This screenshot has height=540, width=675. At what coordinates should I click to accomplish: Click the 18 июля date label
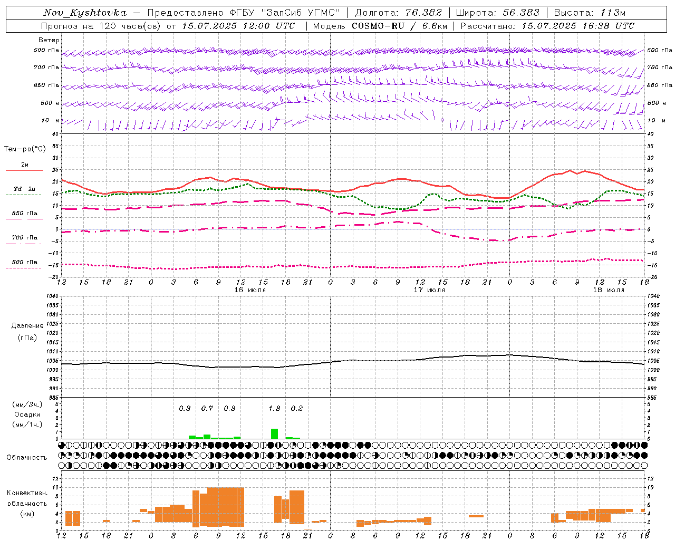point(609,290)
